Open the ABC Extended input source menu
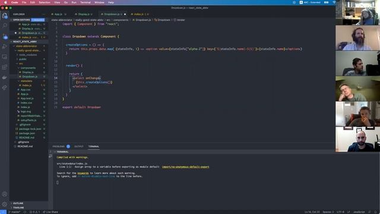This screenshot has width=380, height=214. point(310,2)
